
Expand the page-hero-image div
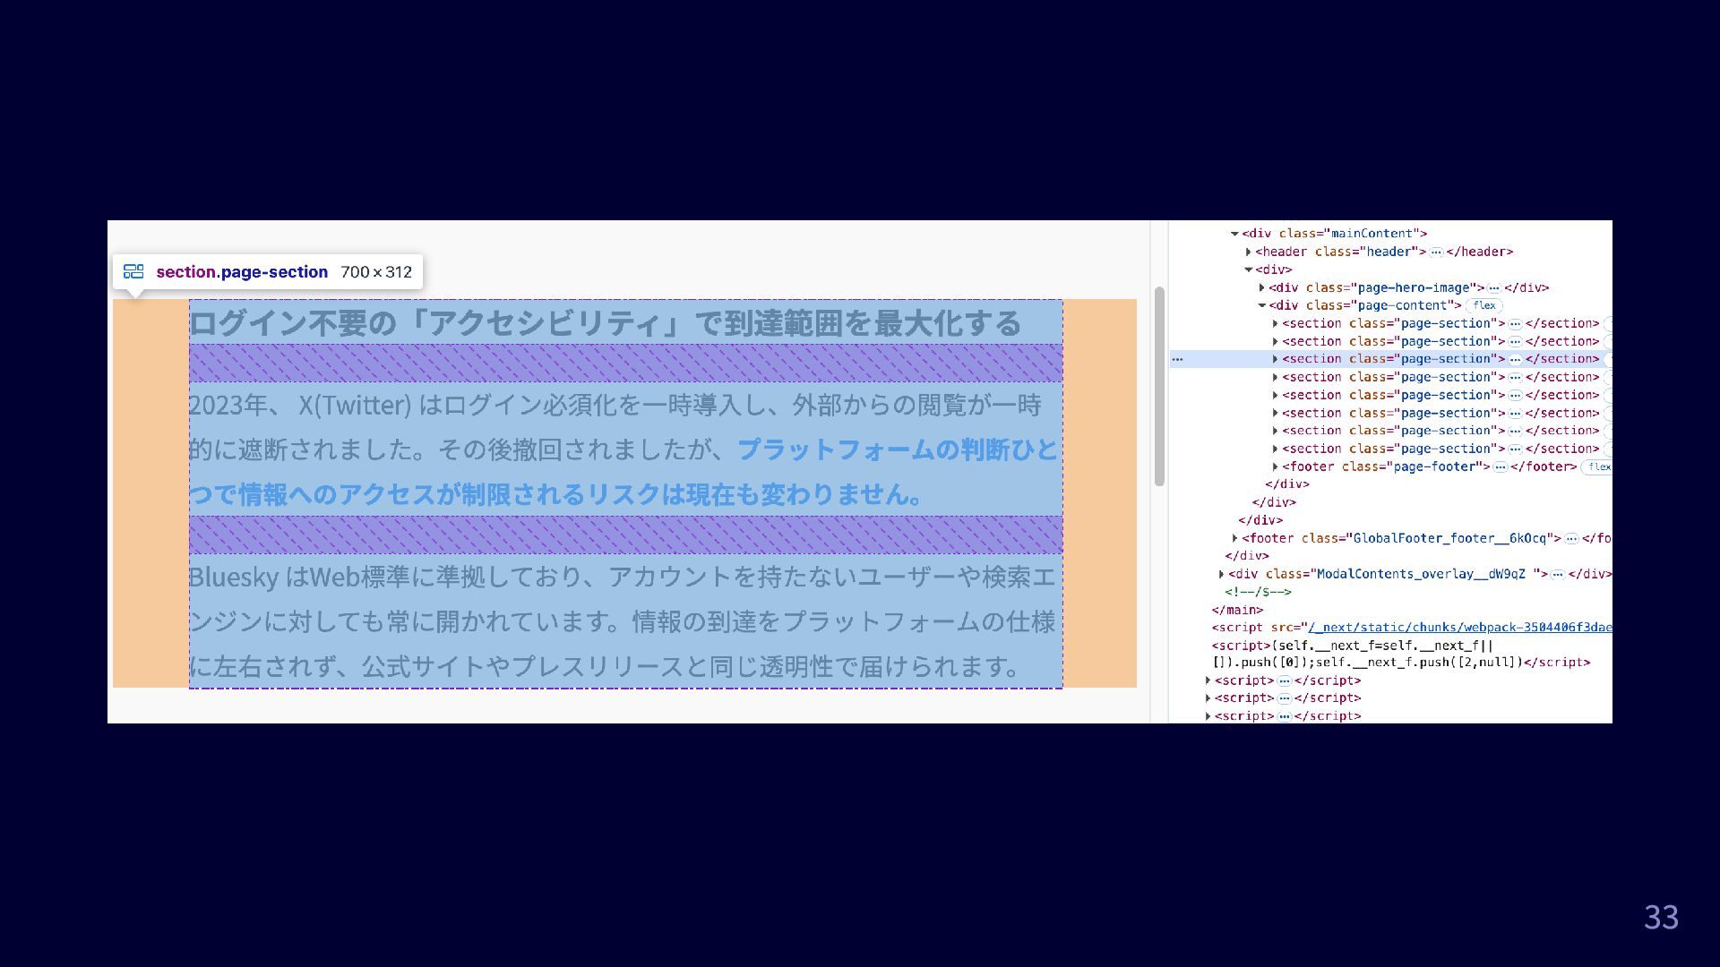[1261, 287]
